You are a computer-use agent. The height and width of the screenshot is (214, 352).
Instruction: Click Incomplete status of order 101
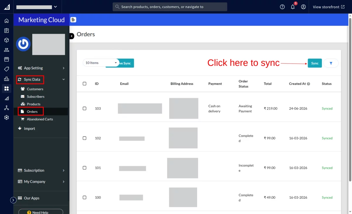coord(246,168)
